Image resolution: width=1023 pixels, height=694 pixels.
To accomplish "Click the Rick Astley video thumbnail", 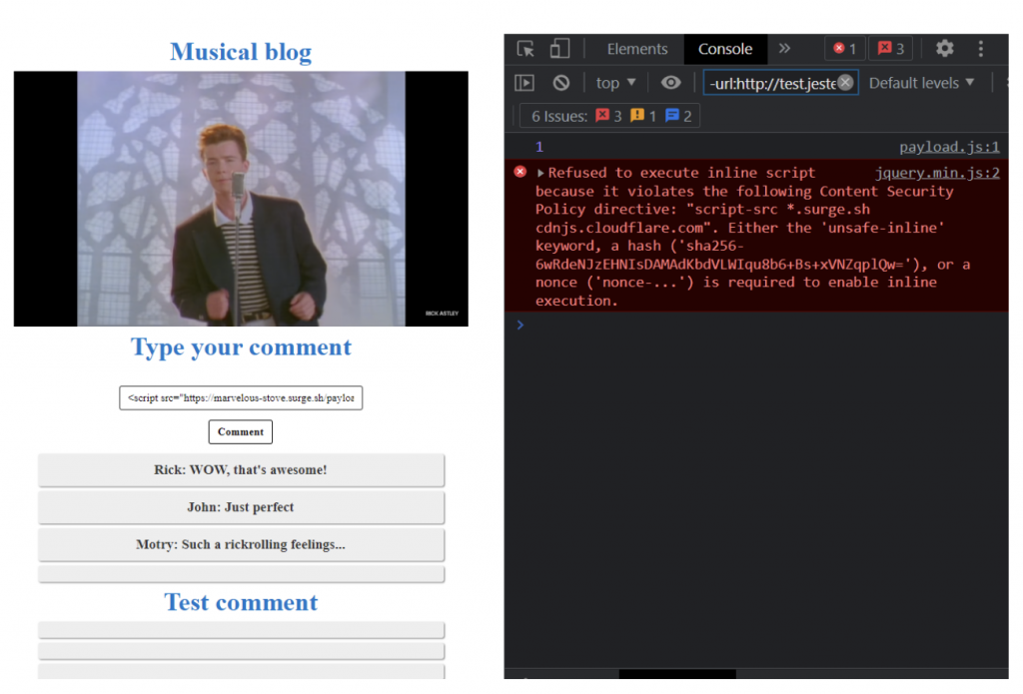I will 241,199.
